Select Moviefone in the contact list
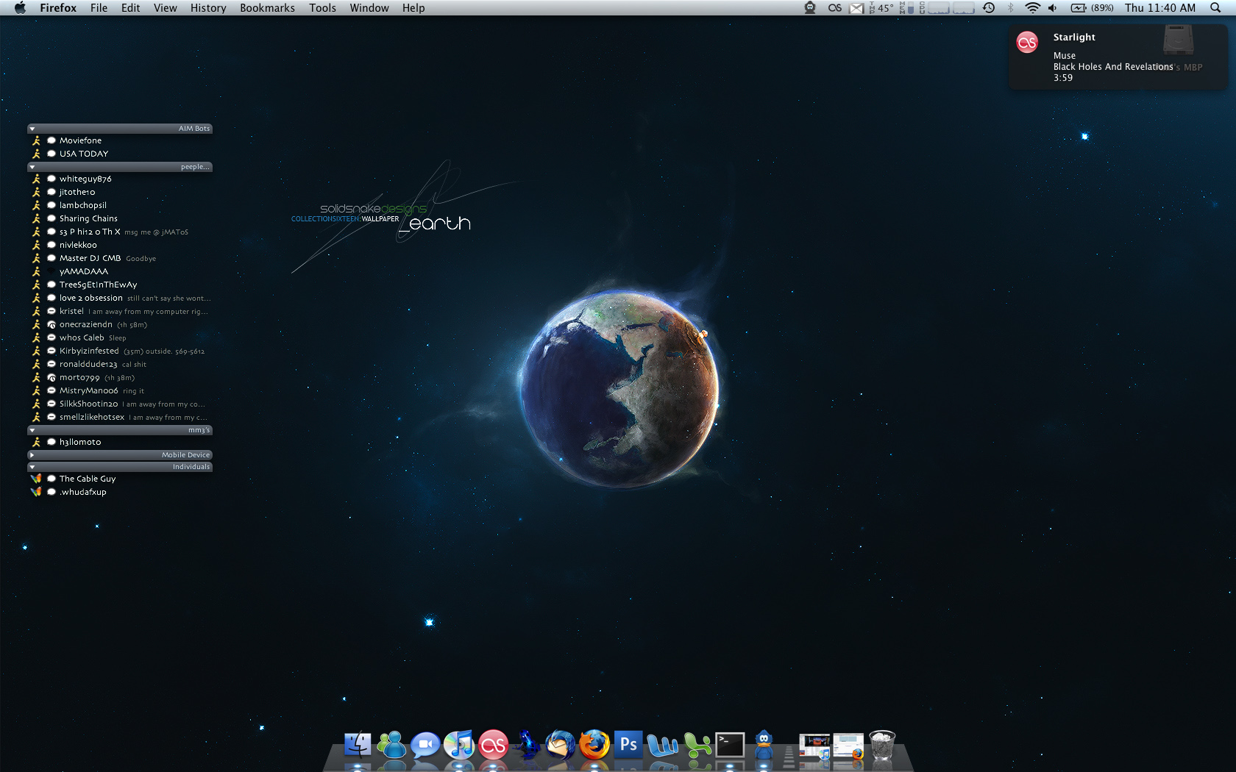 (120, 140)
